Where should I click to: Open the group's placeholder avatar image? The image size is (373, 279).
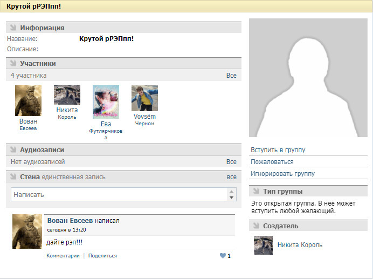click(308, 78)
